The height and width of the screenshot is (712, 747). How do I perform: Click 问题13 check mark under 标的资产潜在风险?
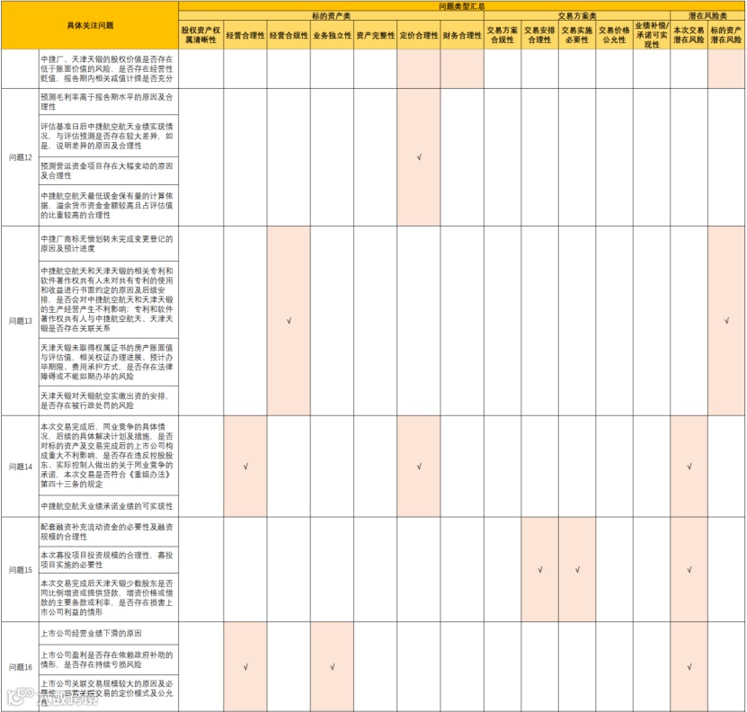[x=726, y=321]
